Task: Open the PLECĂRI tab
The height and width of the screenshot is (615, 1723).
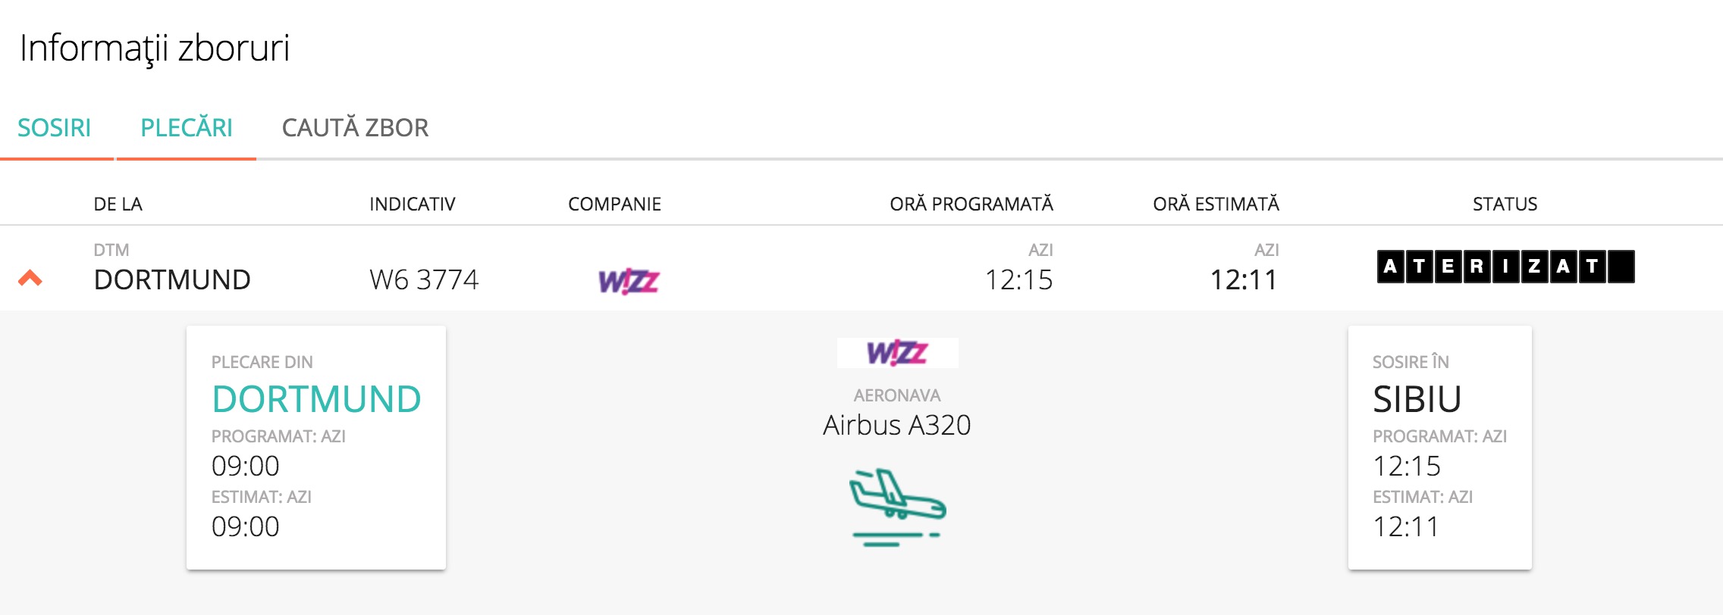Action: click(x=187, y=128)
